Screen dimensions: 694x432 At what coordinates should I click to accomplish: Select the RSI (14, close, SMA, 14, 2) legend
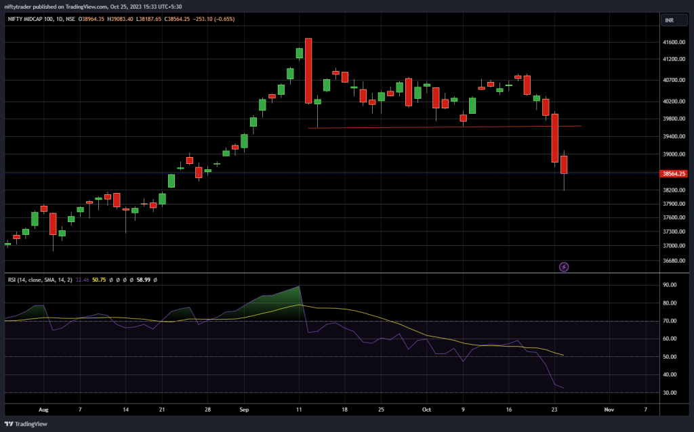pyautogui.click(x=40, y=280)
